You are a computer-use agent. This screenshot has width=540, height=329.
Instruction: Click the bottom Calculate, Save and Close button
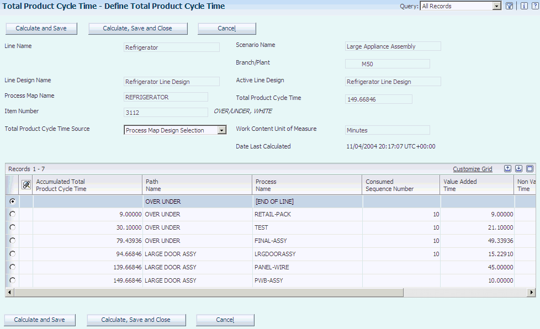point(136,320)
